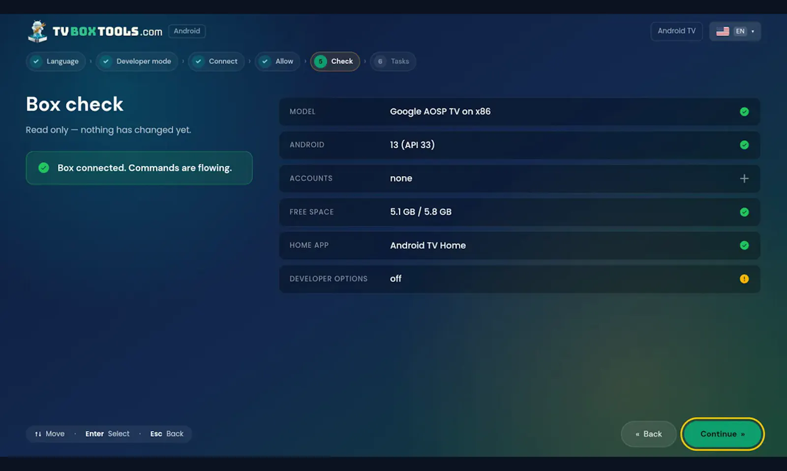Click the Move arrows hint icon
Screen dimensions: 787x471
(x=38, y=434)
